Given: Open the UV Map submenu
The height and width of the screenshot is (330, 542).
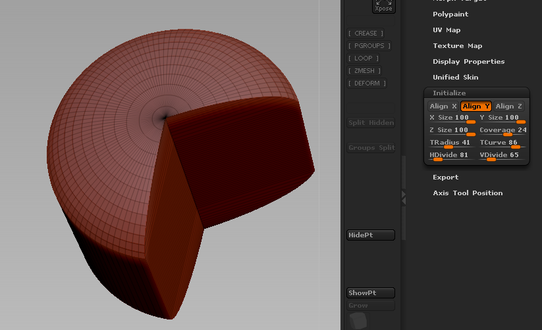Looking at the screenshot, I should [447, 30].
